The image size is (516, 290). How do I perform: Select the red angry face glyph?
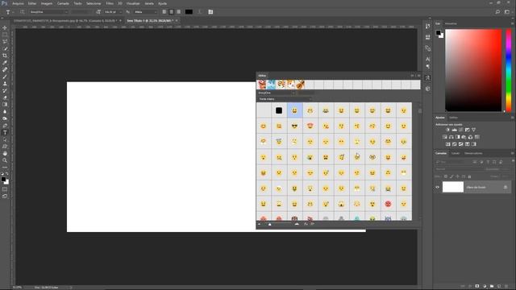(x=389, y=204)
